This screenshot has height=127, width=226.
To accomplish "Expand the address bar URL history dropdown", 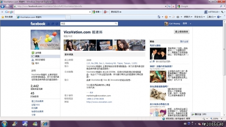I will pos(166,6).
